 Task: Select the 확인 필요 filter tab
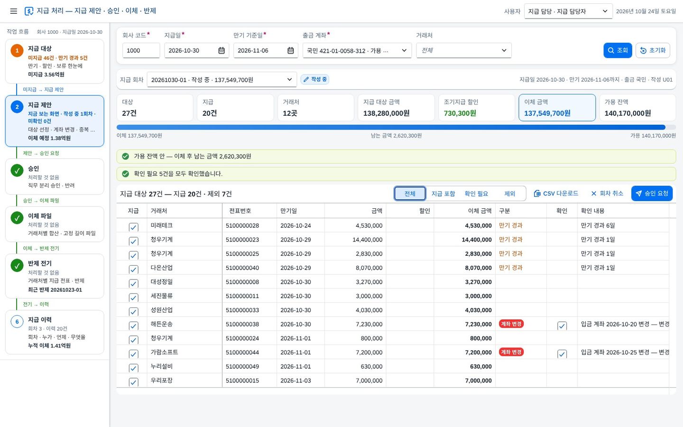point(476,194)
